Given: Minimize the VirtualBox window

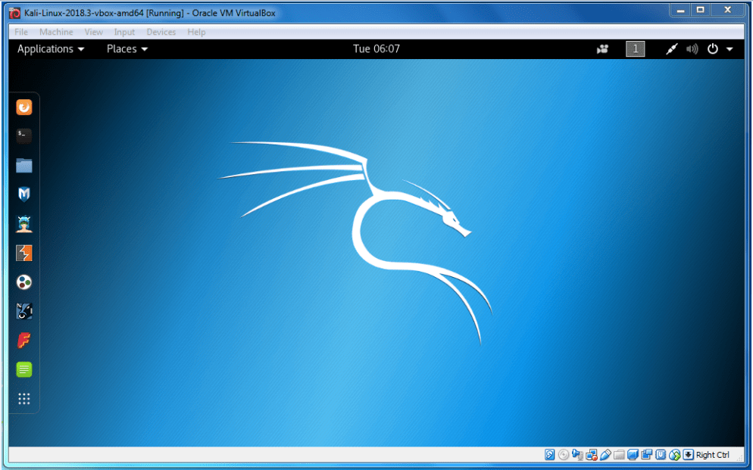Looking at the screenshot, I should [680, 10].
